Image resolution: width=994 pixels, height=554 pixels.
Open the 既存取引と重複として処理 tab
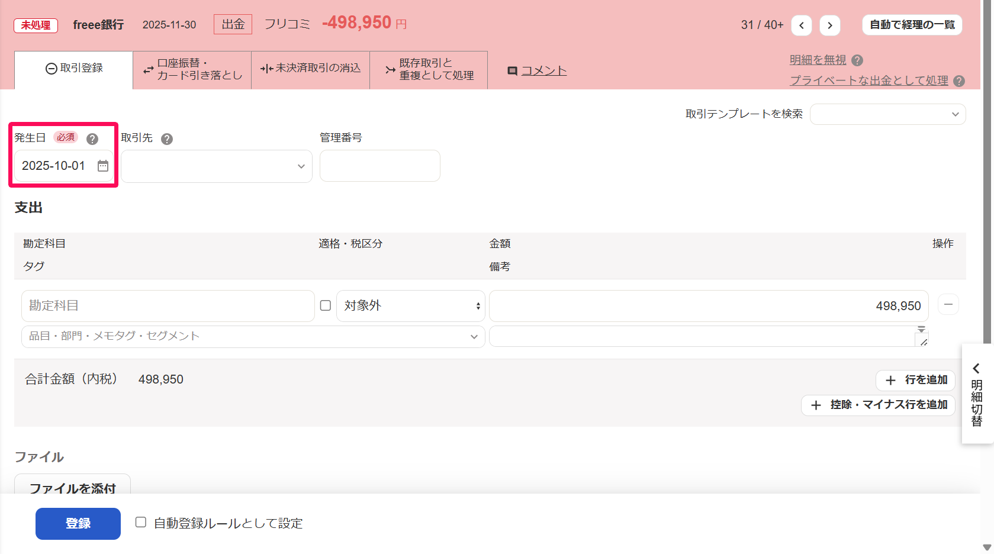pos(429,69)
